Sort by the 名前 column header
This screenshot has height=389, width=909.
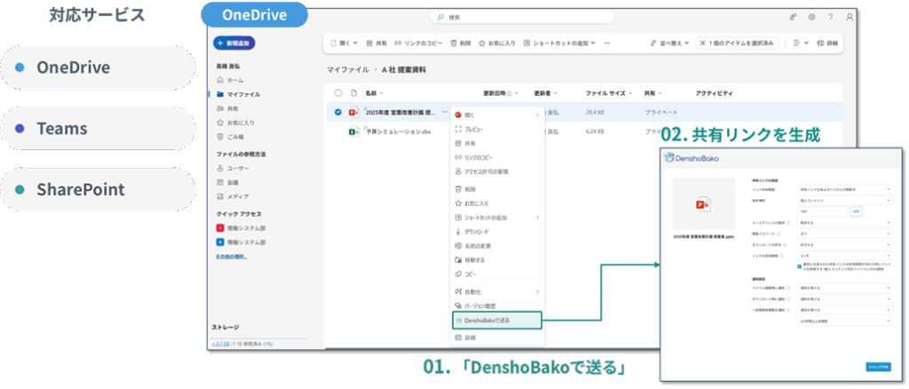[x=374, y=92]
